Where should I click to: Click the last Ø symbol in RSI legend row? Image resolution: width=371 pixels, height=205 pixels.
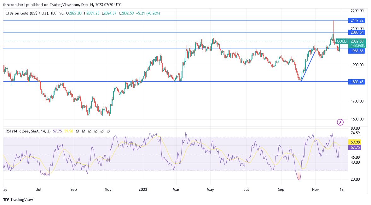coord(108,131)
